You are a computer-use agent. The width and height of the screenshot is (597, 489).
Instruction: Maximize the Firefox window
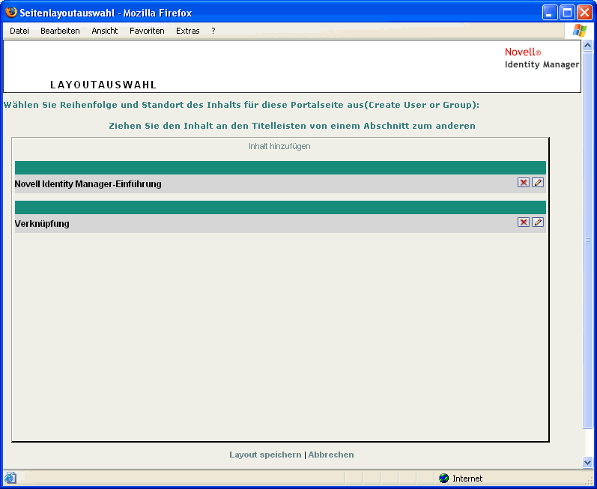[x=567, y=13]
